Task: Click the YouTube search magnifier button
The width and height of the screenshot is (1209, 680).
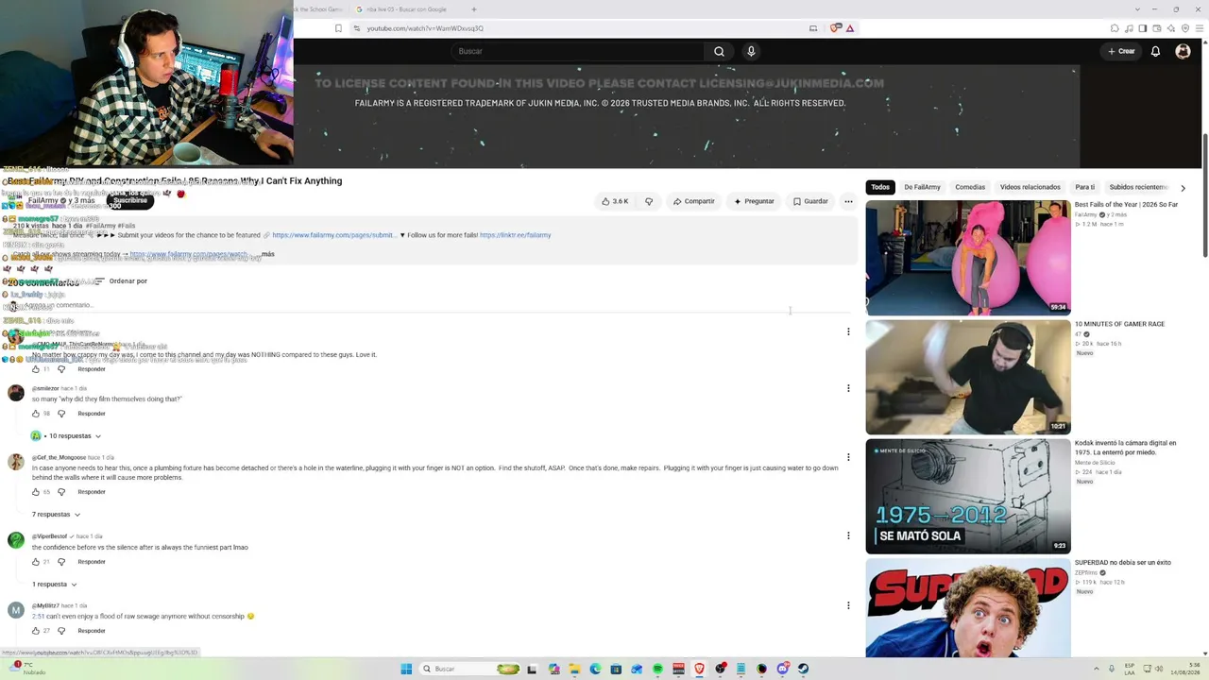Action: pyautogui.click(x=719, y=51)
